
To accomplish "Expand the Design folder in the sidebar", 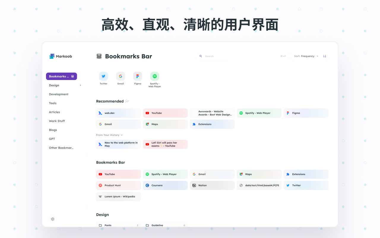I will (80, 85).
